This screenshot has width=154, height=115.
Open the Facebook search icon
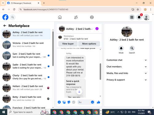tap(13, 17)
